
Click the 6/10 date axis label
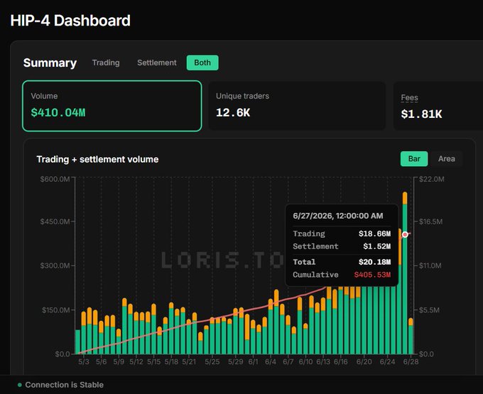tap(305, 361)
